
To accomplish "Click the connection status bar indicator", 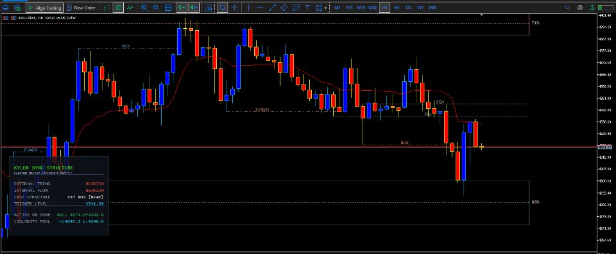I will click(x=605, y=8).
